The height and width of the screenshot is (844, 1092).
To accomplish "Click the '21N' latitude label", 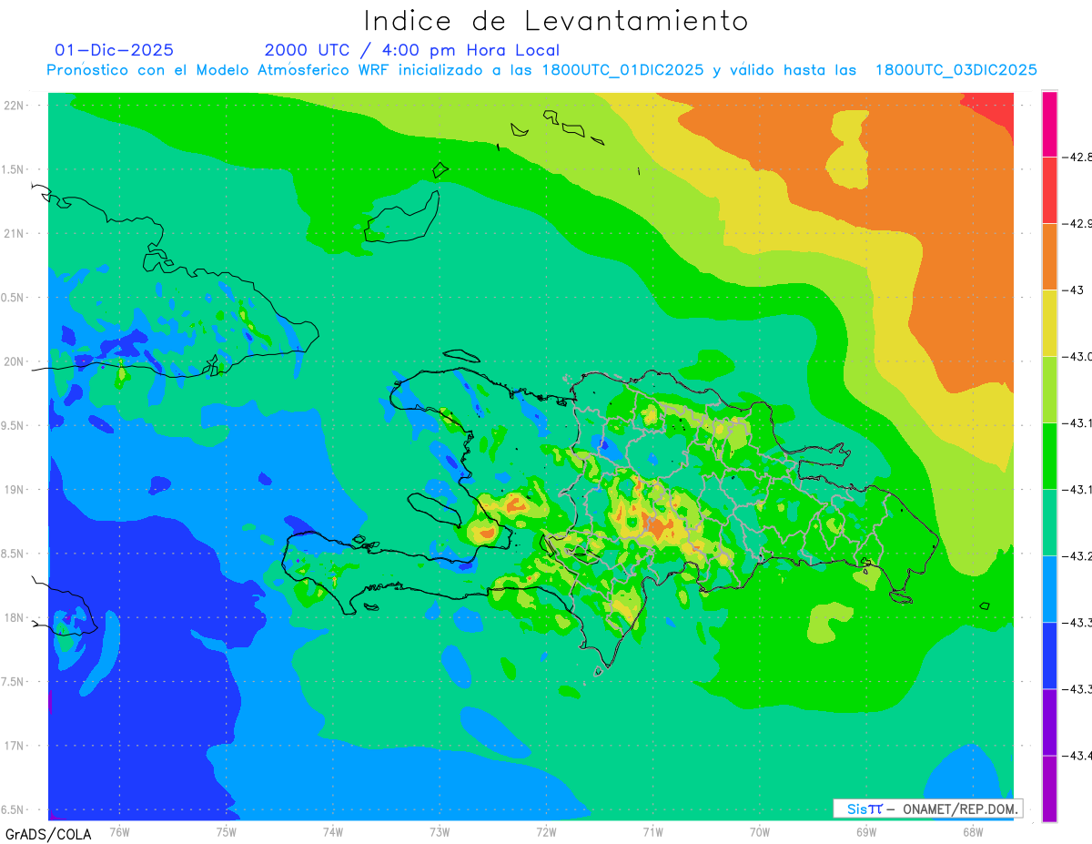I will click(15, 233).
